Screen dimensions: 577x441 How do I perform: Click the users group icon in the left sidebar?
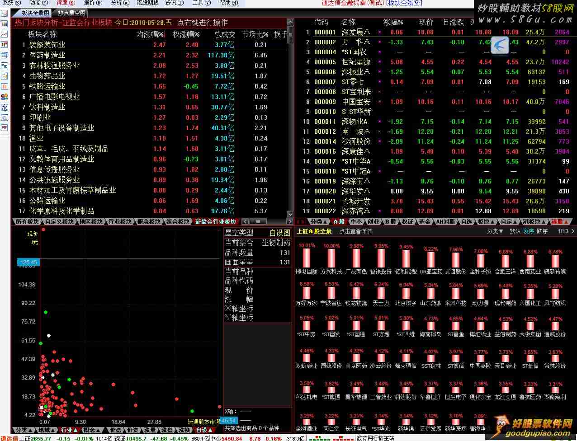coord(5,96)
